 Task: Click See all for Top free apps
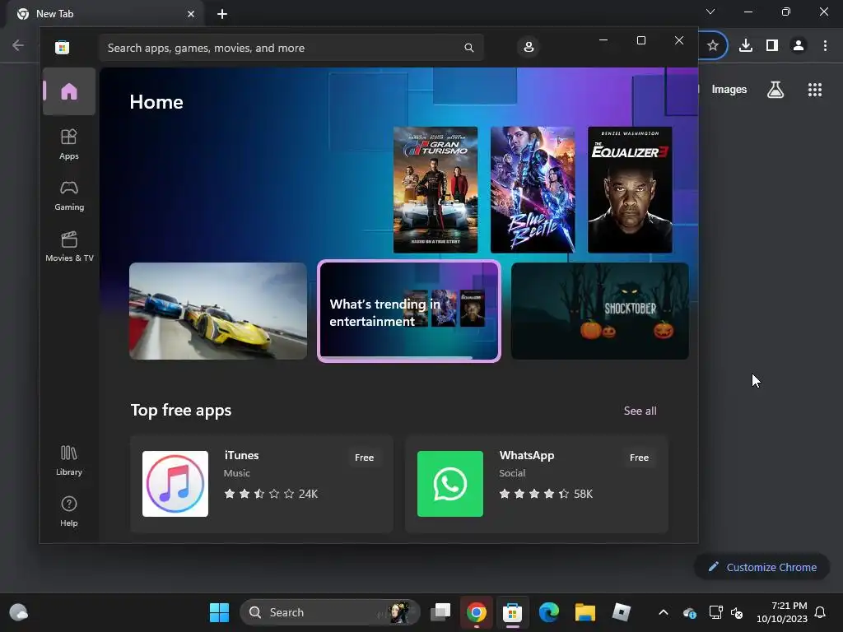(x=640, y=411)
